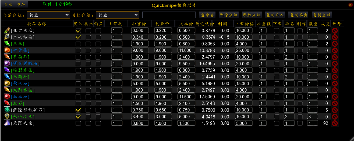Viewport: 354px width, 141px height.
Task: Click the 萨隆邪铁矿石 ore icon
Action: click(7, 110)
